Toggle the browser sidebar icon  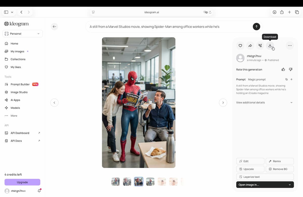point(6,12)
